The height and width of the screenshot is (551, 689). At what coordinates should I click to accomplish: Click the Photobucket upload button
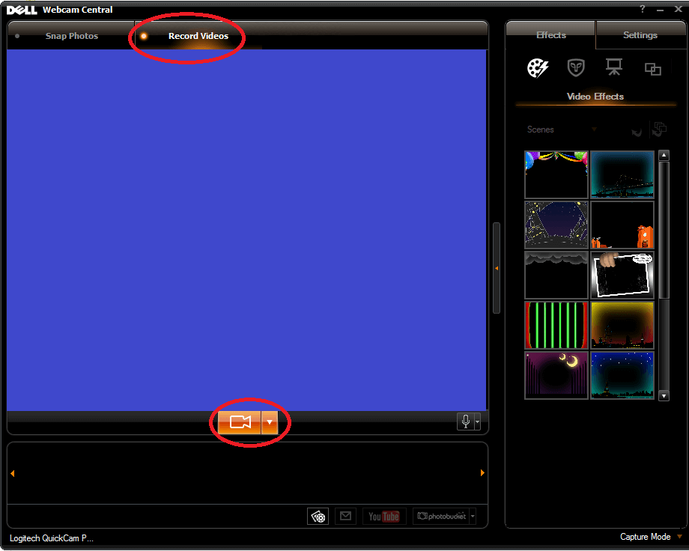(441, 516)
